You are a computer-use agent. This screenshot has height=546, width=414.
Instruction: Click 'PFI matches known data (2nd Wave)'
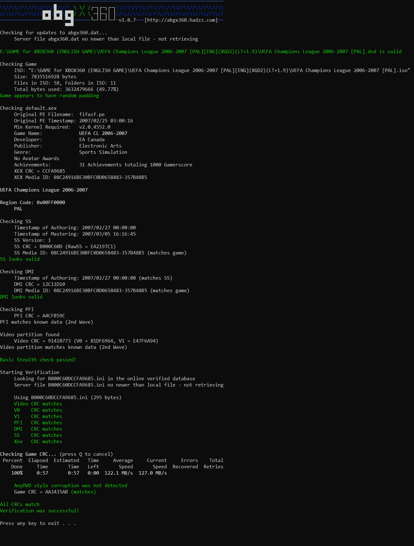[x=47, y=322]
